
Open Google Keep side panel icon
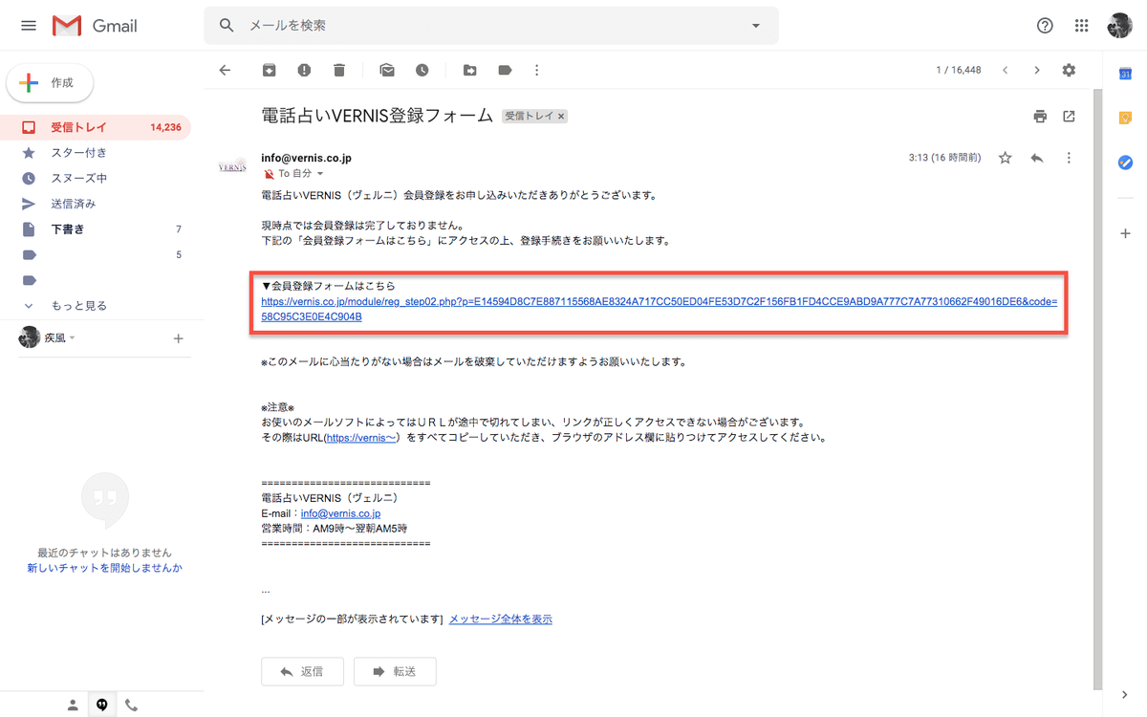(1125, 119)
